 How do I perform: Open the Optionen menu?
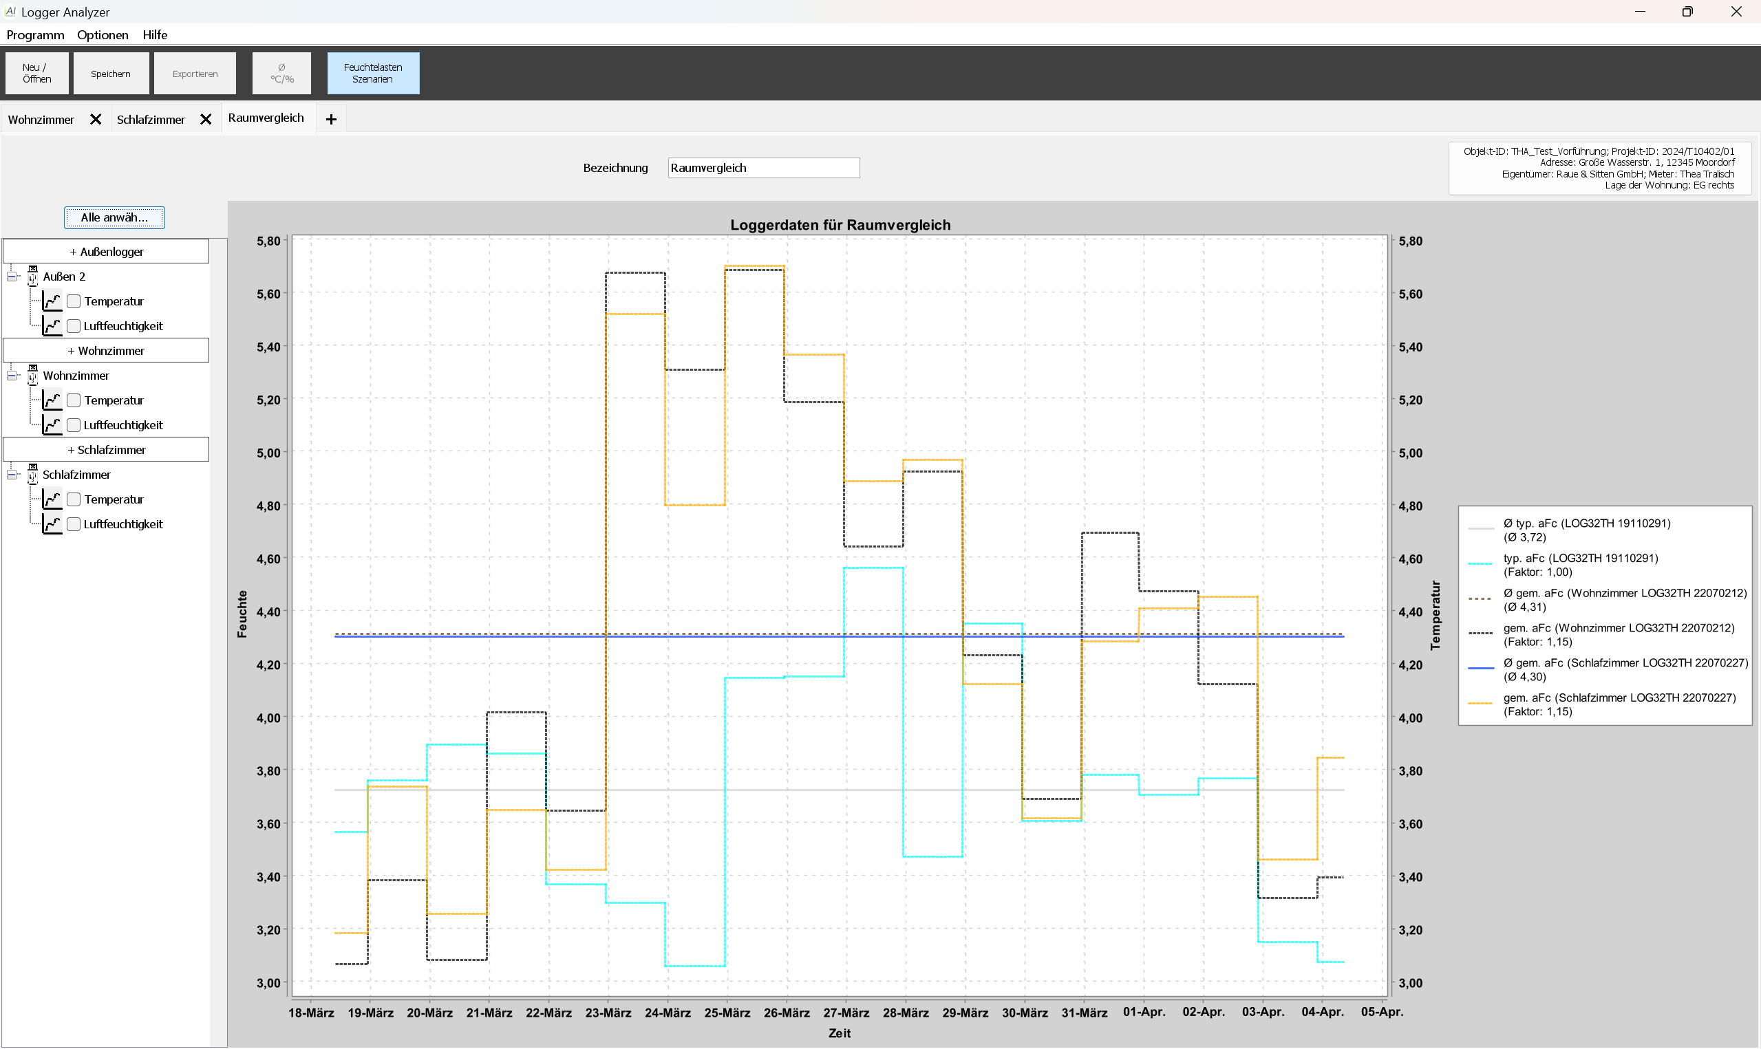[103, 34]
